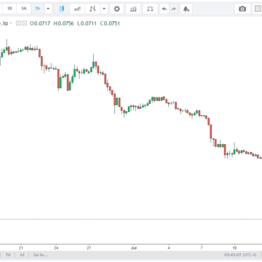Toggle the first legend box icon beside the symbol
Screen dimensions: 262x262
click(x=18, y=23)
